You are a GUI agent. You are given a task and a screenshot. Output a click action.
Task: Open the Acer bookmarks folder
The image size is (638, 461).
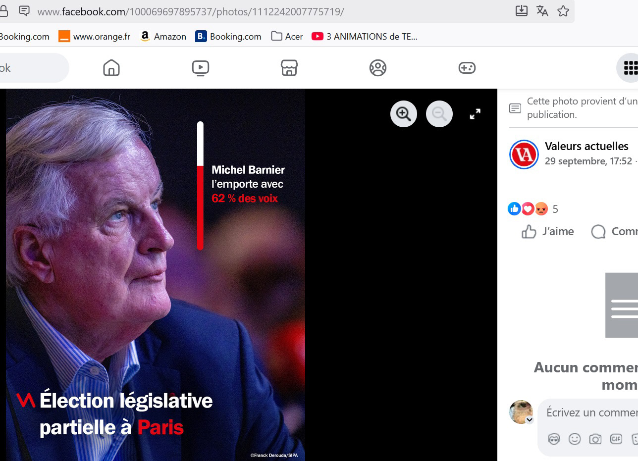[x=287, y=36]
